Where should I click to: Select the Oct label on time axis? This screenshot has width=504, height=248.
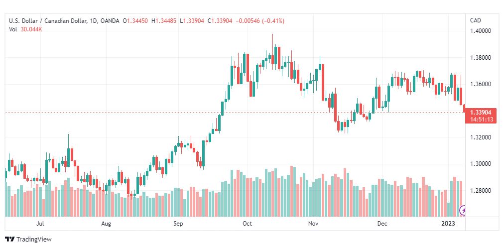coord(247,224)
